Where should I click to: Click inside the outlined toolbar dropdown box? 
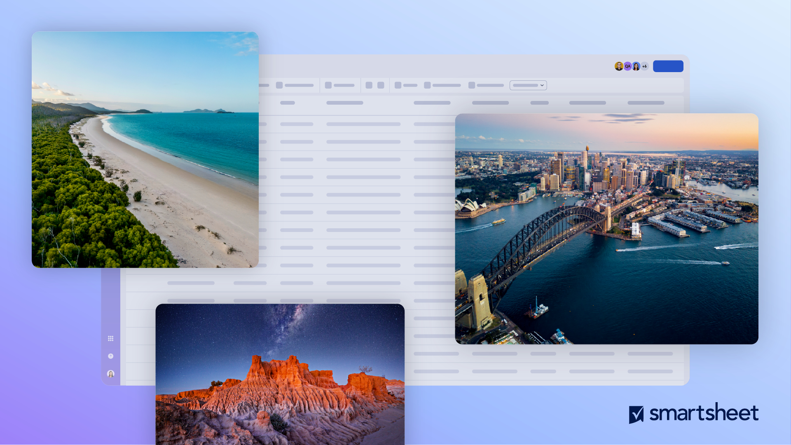click(525, 85)
